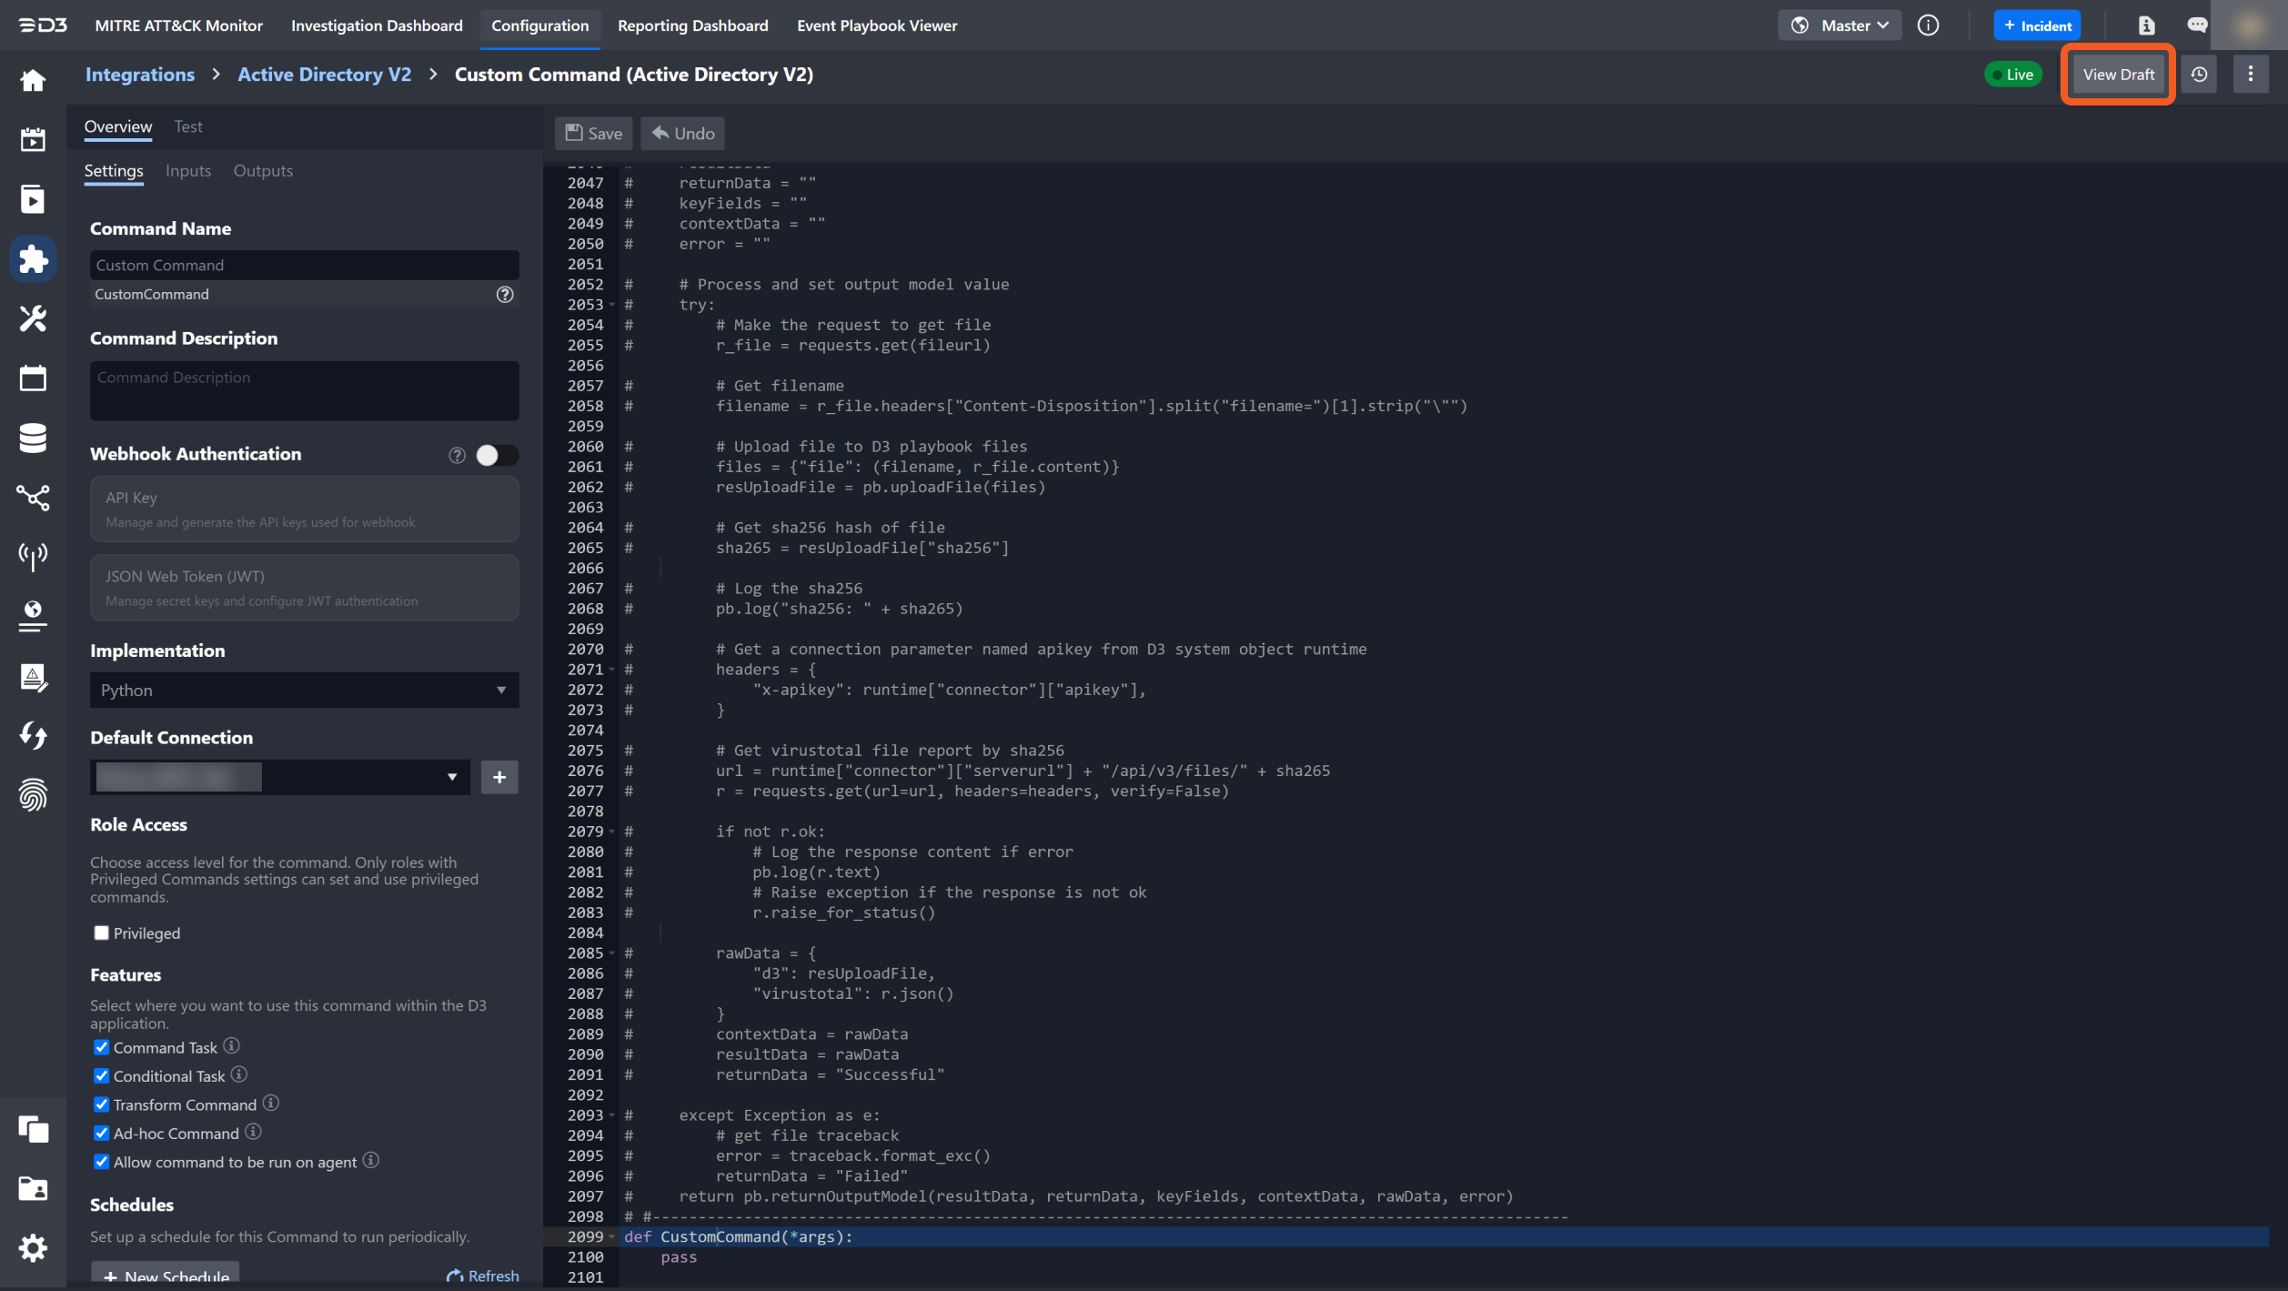The width and height of the screenshot is (2288, 1291).
Task: Expand the Default Connection dropdown
Action: [x=280, y=777]
